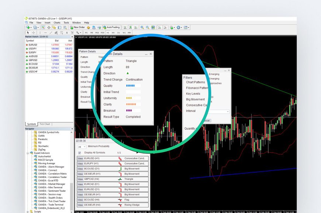Collapse the Expert Advisors tree node
321x213 pixels.
28,153
